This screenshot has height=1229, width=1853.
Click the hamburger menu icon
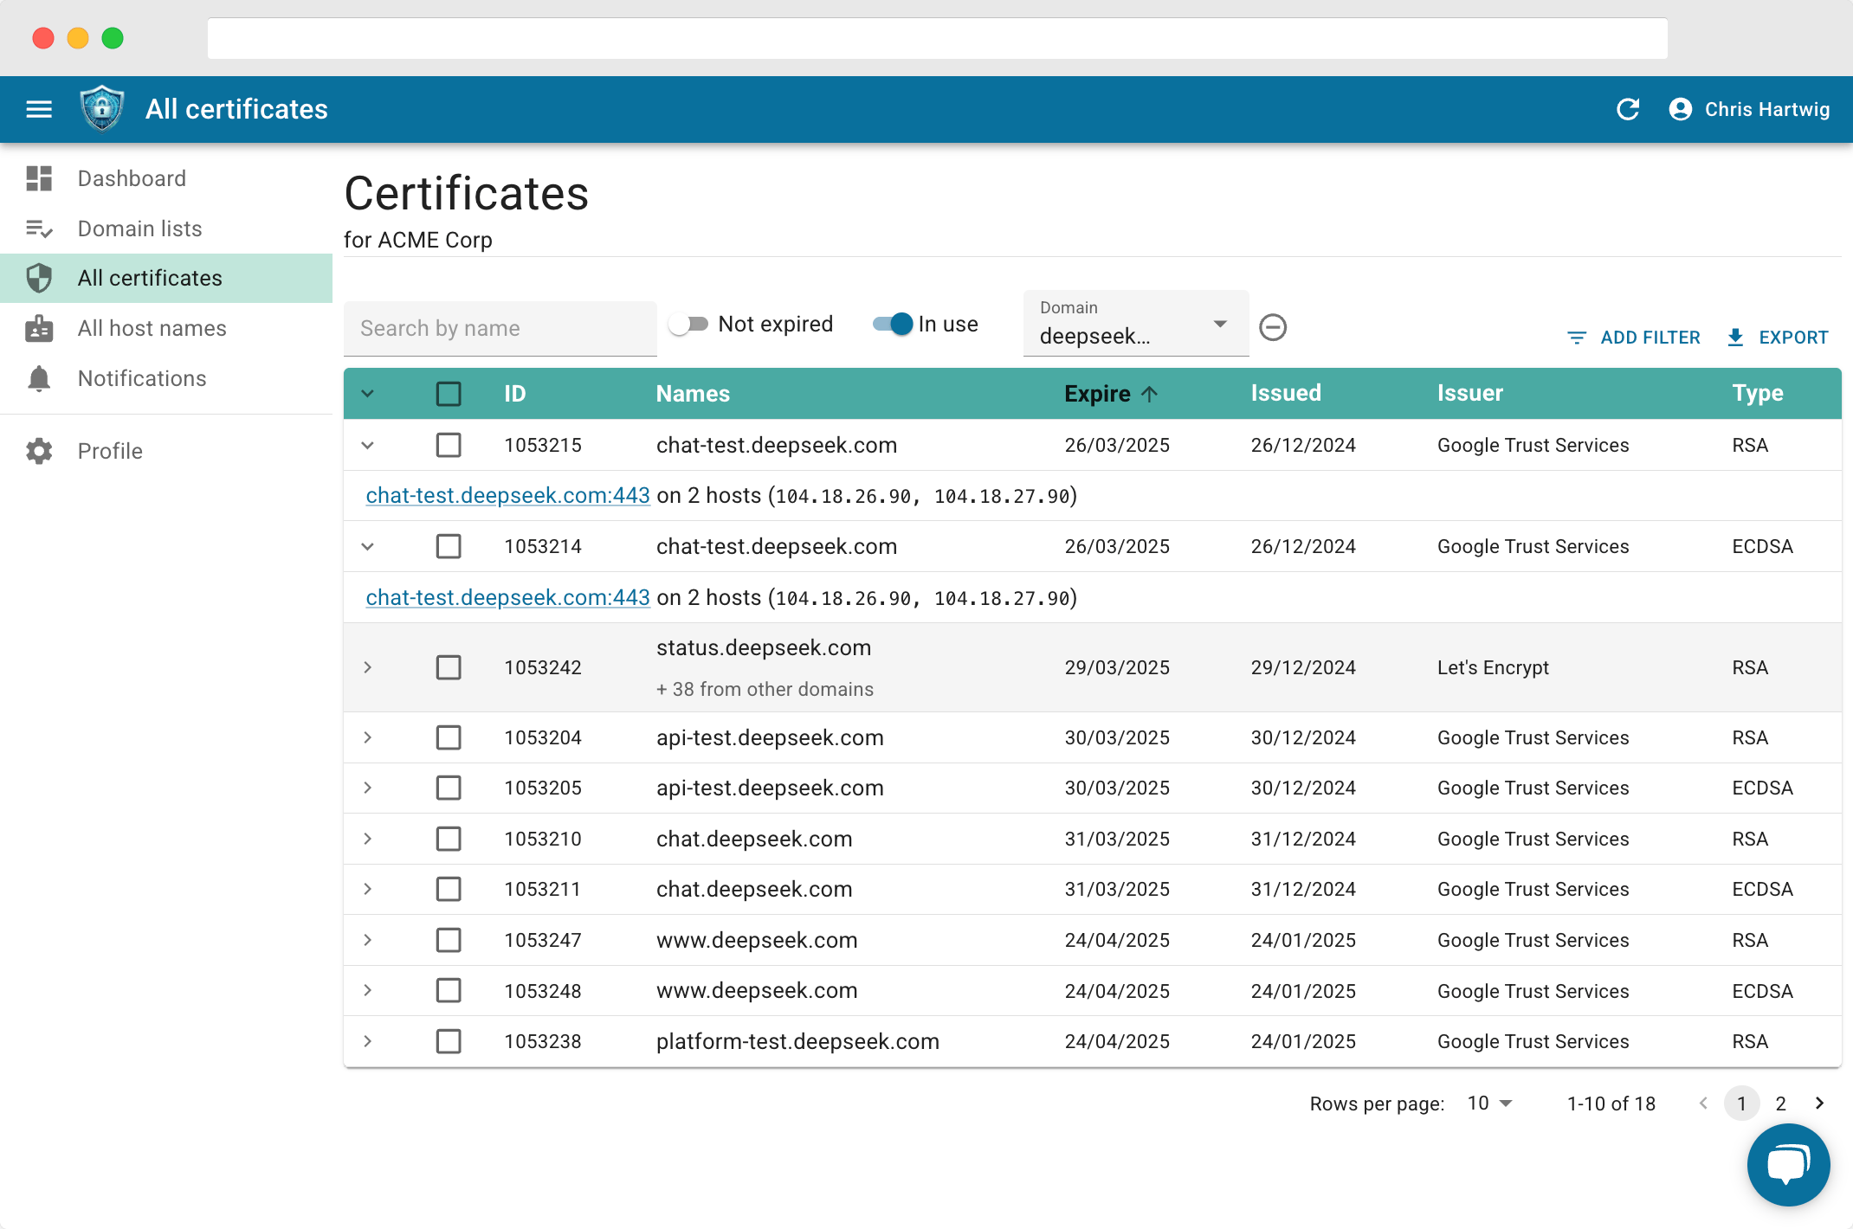tap(39, 109)
